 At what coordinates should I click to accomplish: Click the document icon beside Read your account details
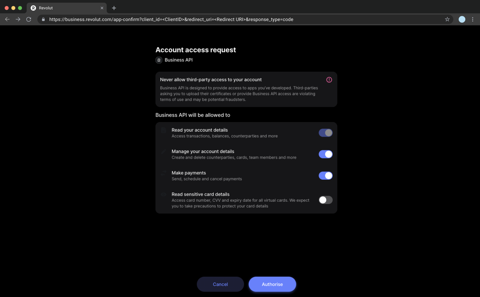pos(163,130)
